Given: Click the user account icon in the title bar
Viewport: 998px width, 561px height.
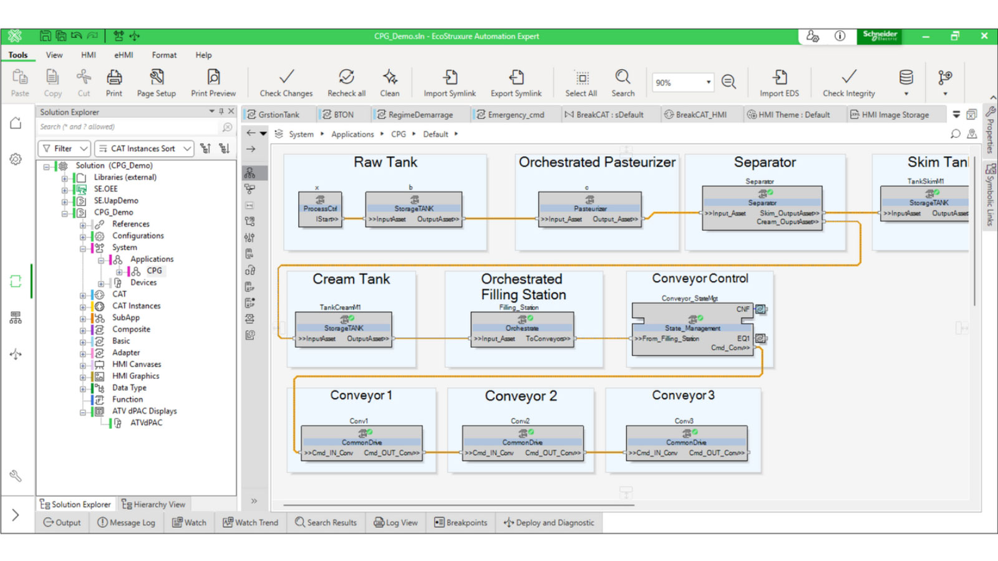Looking at the screenshot, I should [x=812, y=36].
